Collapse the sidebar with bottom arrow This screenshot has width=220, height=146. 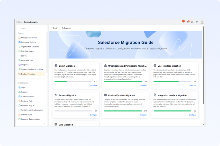point(44,124)
